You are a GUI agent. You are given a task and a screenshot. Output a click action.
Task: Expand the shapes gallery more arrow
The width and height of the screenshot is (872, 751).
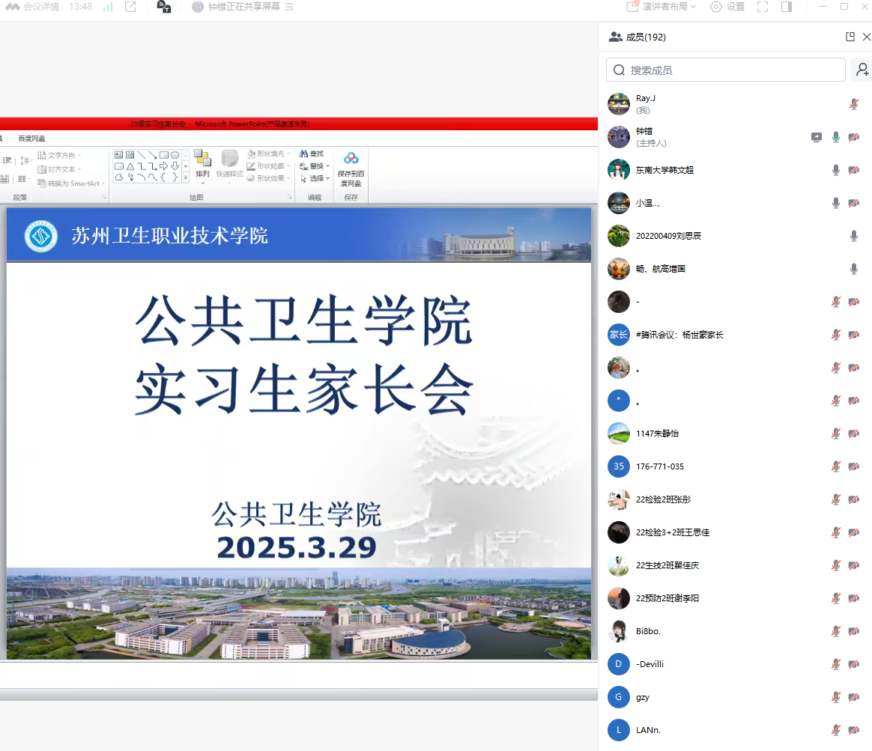(x=186, y=178)
